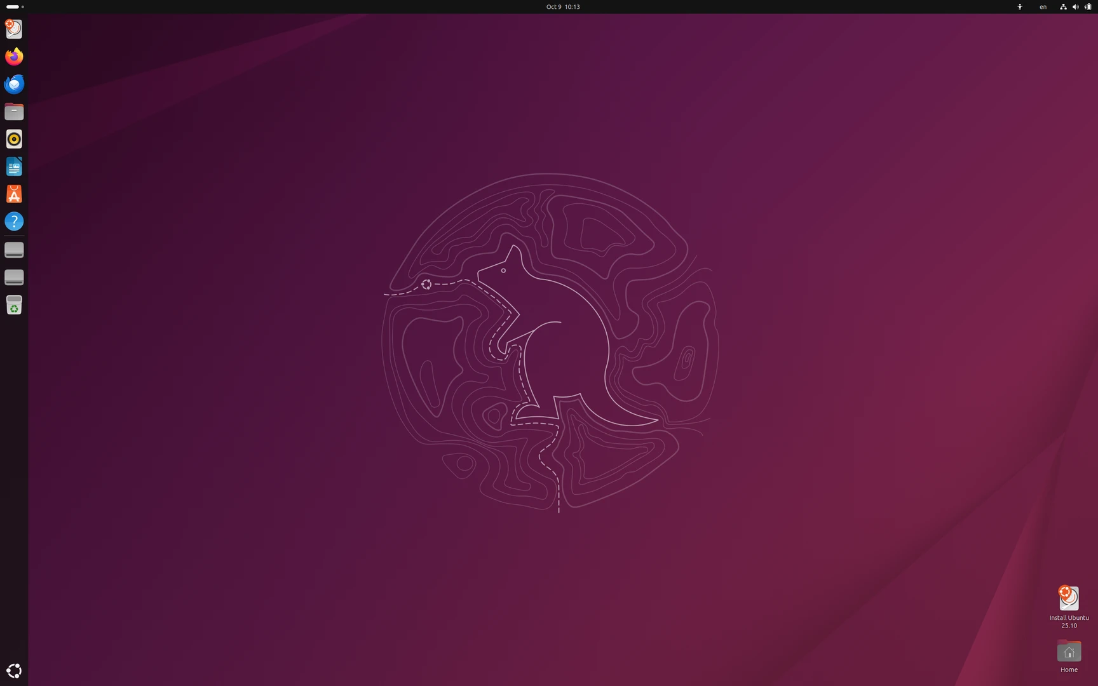Click the volume icon in the top bar
The image size is (1098, 686).
click(1075, 6)
